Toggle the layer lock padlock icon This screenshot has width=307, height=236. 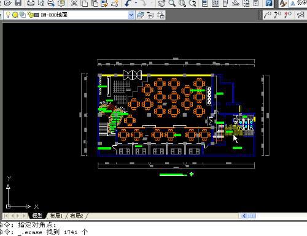pyautogui.click(x=30, y=15)
